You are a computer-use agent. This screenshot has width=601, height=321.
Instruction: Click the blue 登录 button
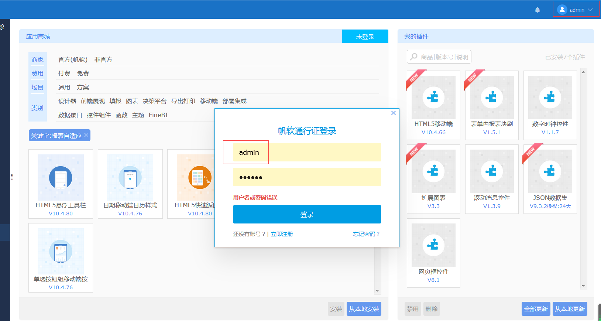[307, 214]
